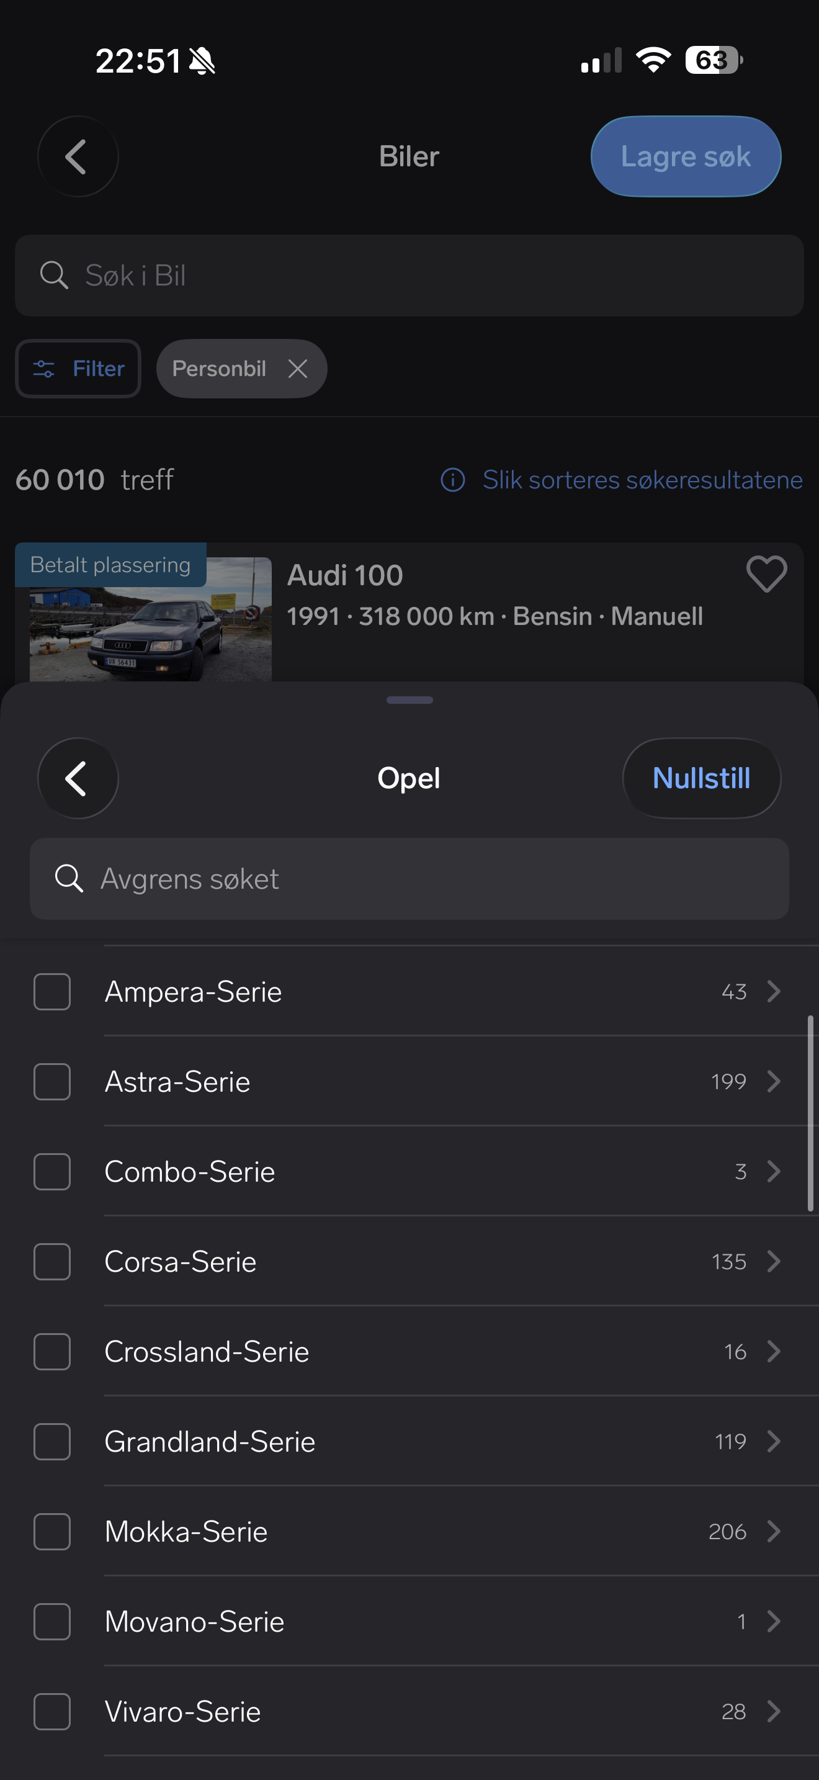Open Vivaro-Serie submodels via chevron

(774, 1712)
